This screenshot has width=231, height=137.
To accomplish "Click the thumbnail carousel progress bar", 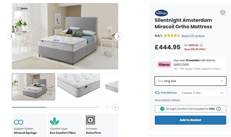I will point(56,107).
